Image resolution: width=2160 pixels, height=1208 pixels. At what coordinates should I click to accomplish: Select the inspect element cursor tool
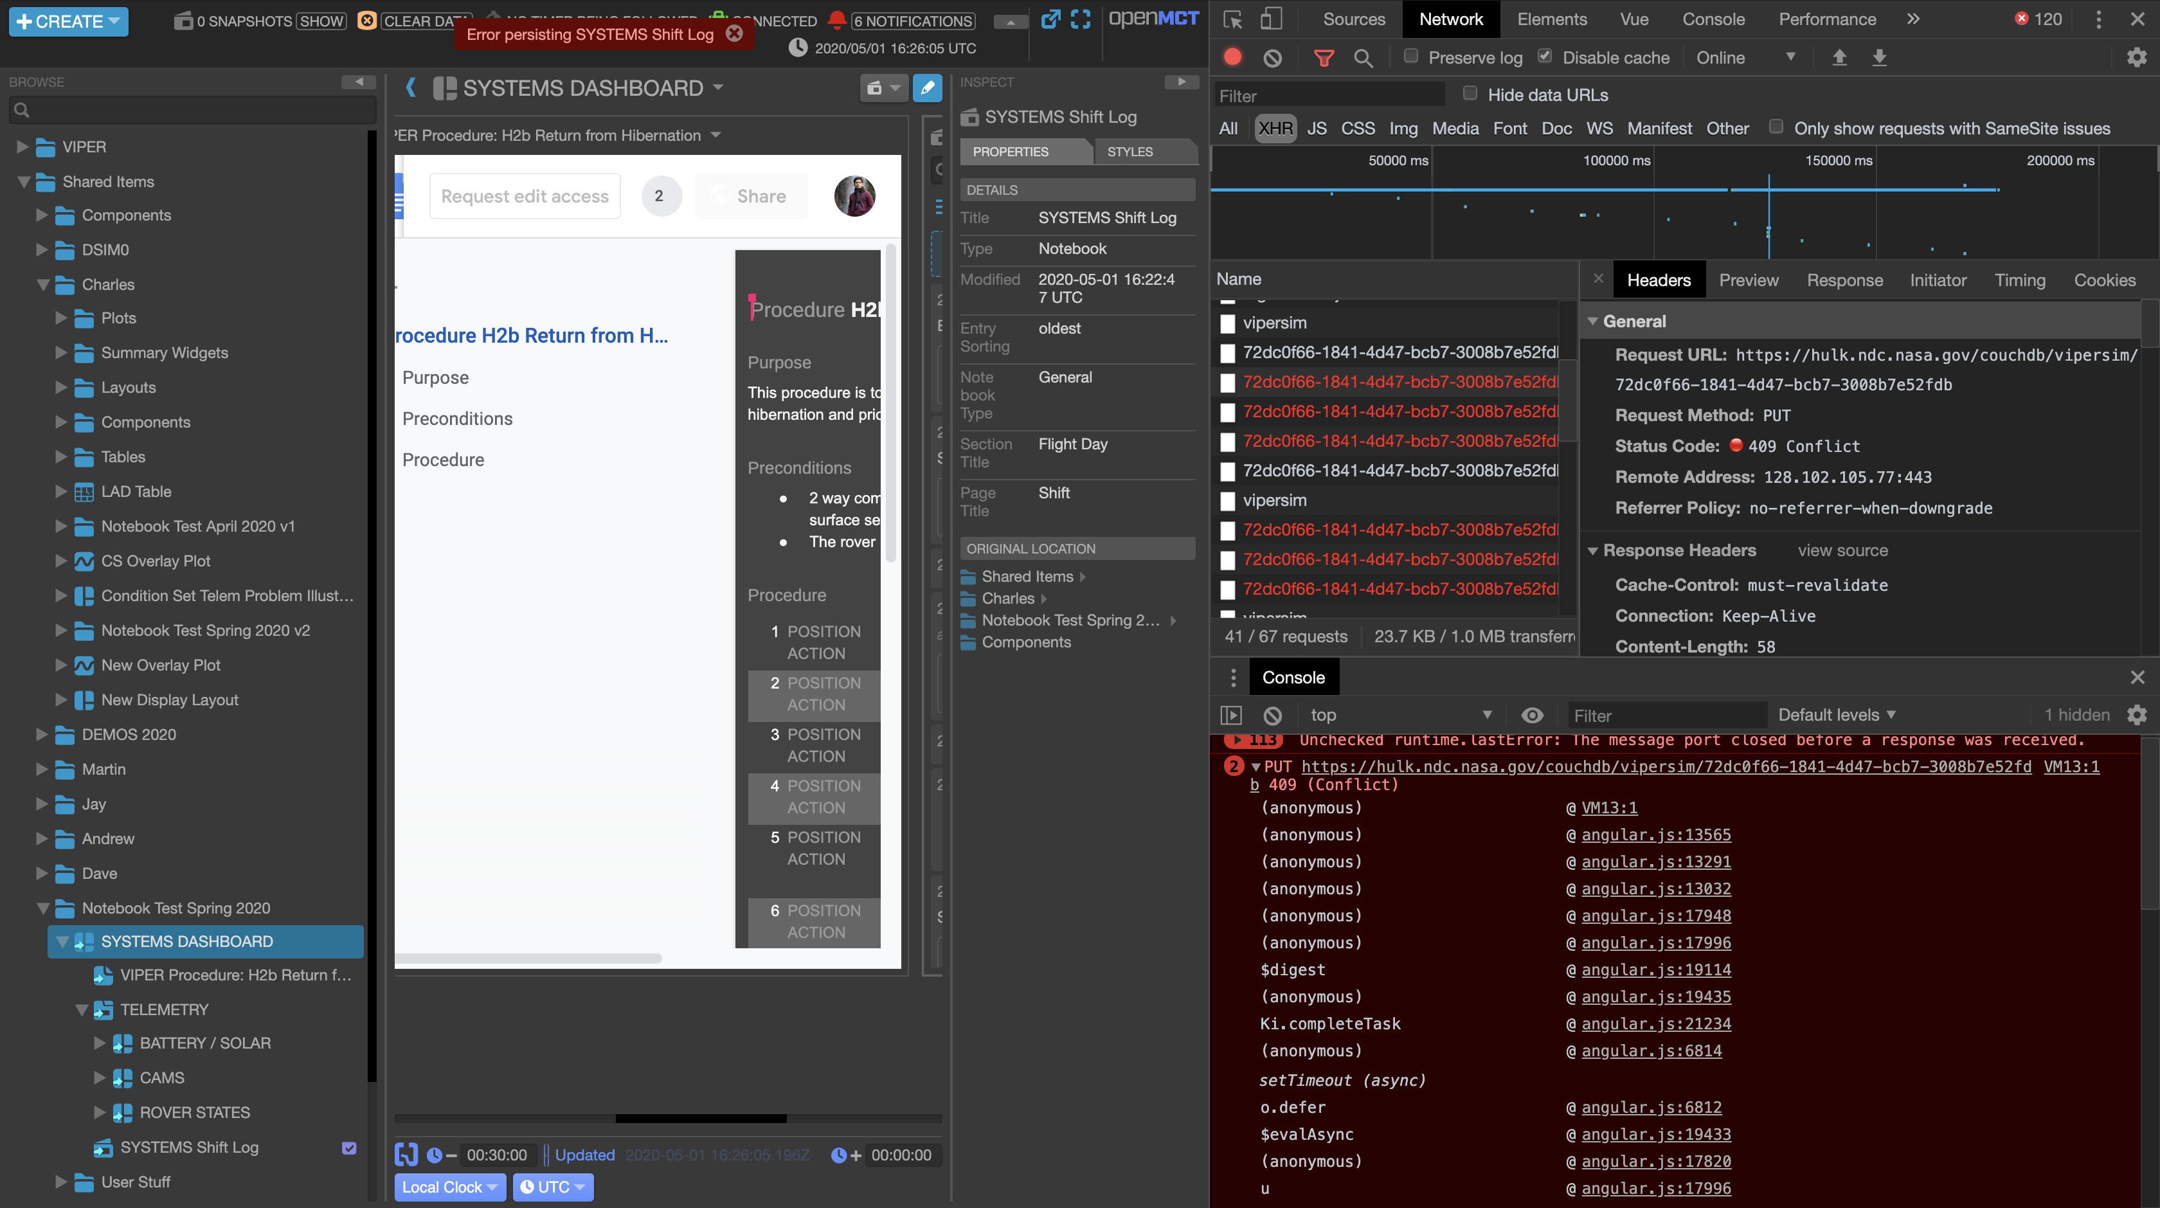point(1232,19)
